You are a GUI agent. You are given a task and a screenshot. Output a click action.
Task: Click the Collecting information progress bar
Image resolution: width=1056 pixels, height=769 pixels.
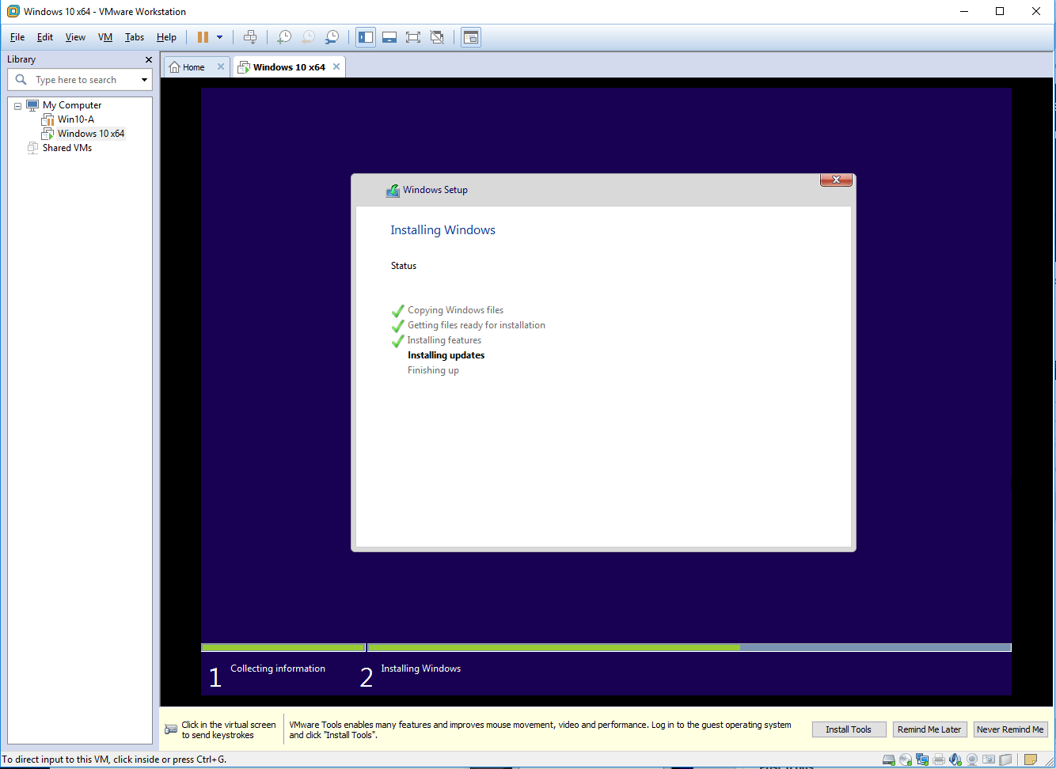pos(283,647)
